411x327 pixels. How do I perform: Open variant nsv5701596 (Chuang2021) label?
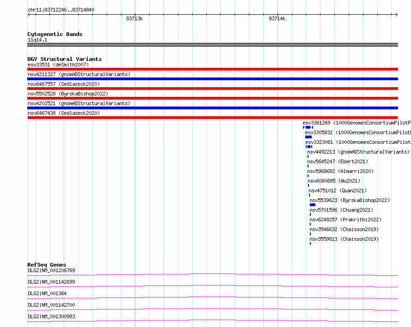341,210
